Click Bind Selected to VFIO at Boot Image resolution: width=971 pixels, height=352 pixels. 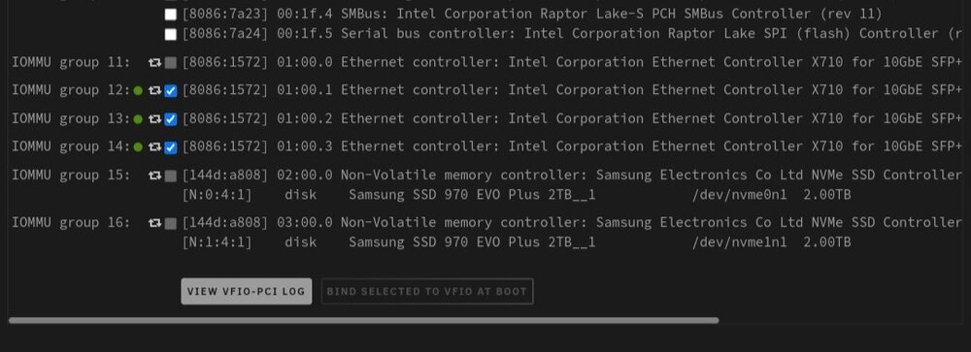[x=426, y=291]
